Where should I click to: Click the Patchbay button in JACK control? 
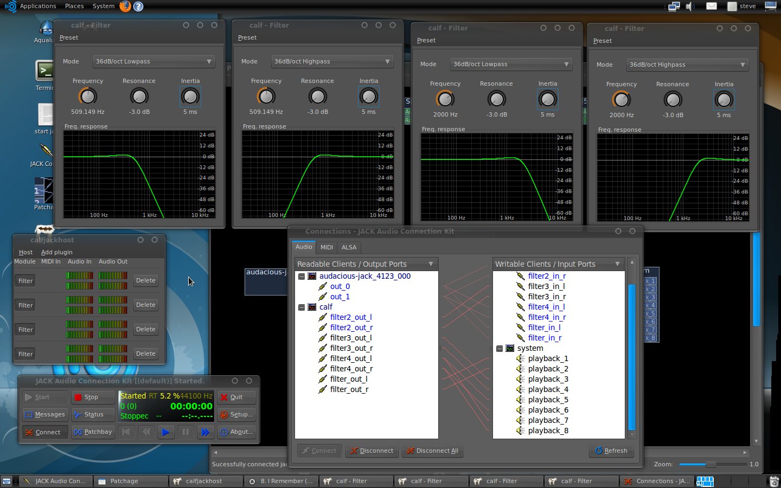click(x=93, y=432)
